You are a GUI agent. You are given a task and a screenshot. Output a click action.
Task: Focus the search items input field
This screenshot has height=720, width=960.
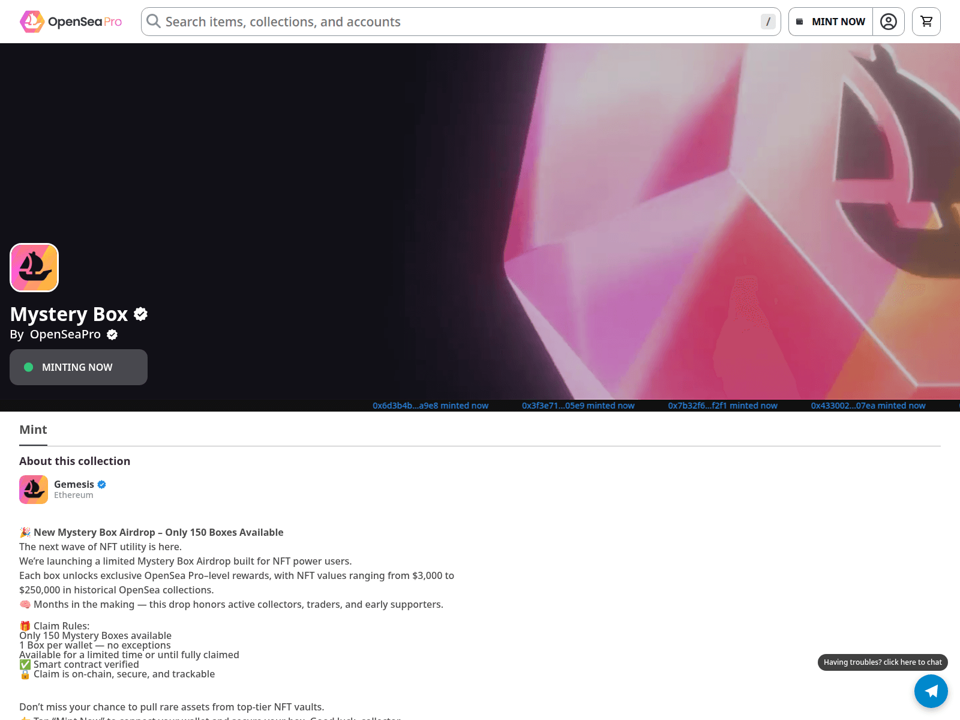pos(456,22)
